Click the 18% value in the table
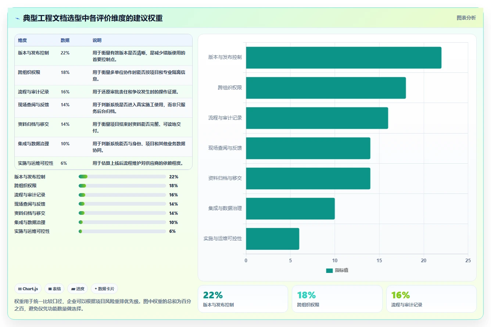 click(65, 72)
